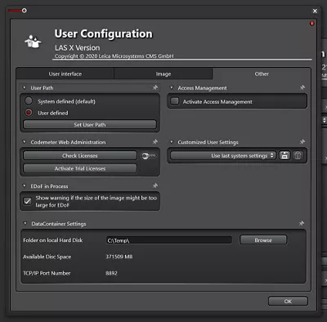The width and height of the screenshot is (327, 322).
Task: Click the Available Disc Space label
Action: (x=47, y=257)
